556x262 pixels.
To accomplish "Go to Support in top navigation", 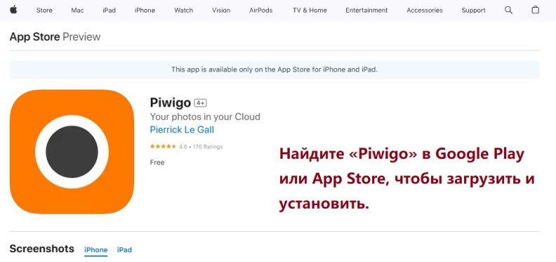I will click(x=473, y=11).
